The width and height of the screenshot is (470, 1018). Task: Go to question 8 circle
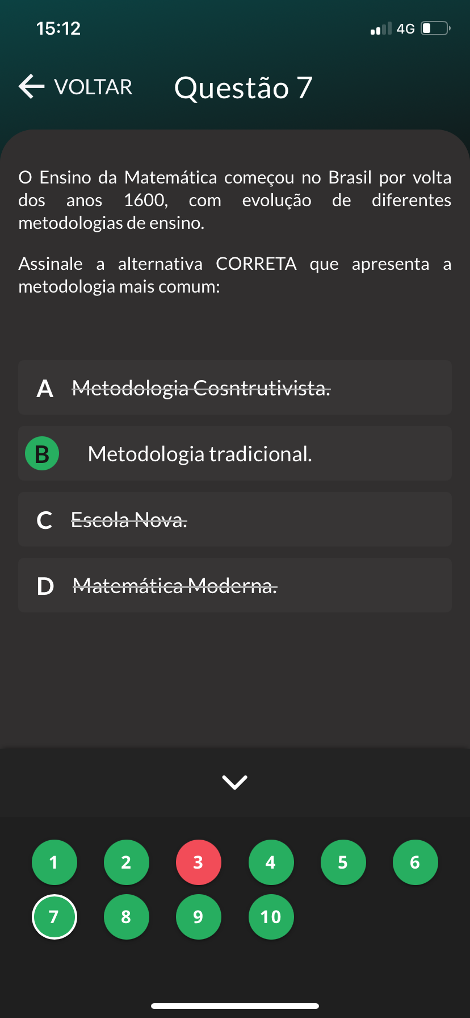(126, 917)
